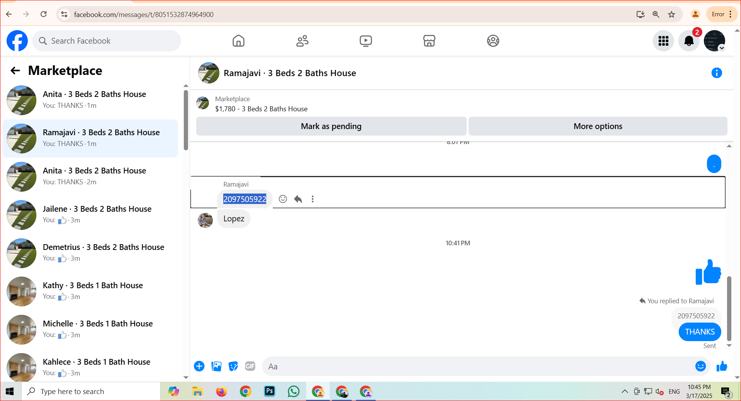
Task: Click the message text field Aa
Action: [x=477, y=366]
